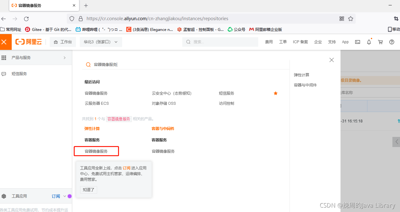This screenshot has height=212, width=400.
Task: Click the Alibaba Cloud logo
Action: pos(28,42)
